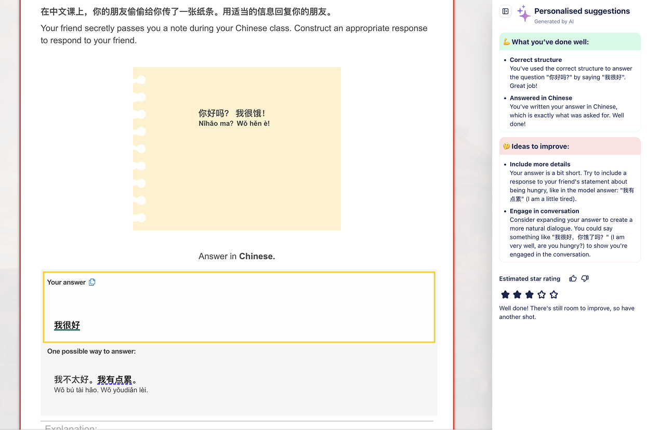Click the first filled rating star
647x430 pixels.
[x=505, y=295]
